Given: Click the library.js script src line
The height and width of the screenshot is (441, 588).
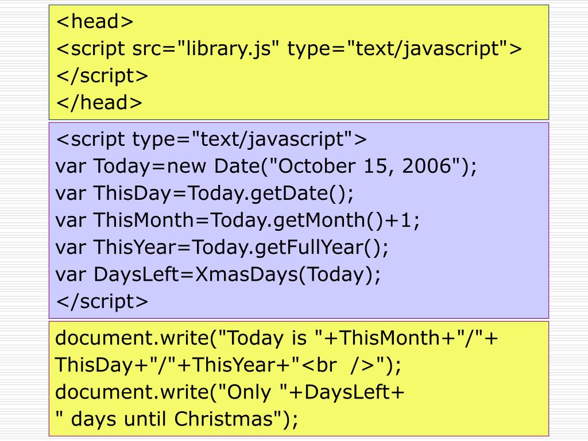Looking at the screenshot, I should [289, 49].
